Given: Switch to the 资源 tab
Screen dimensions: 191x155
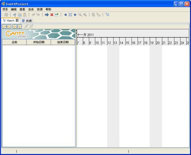Looking at the screenshot, I should 27,21.
